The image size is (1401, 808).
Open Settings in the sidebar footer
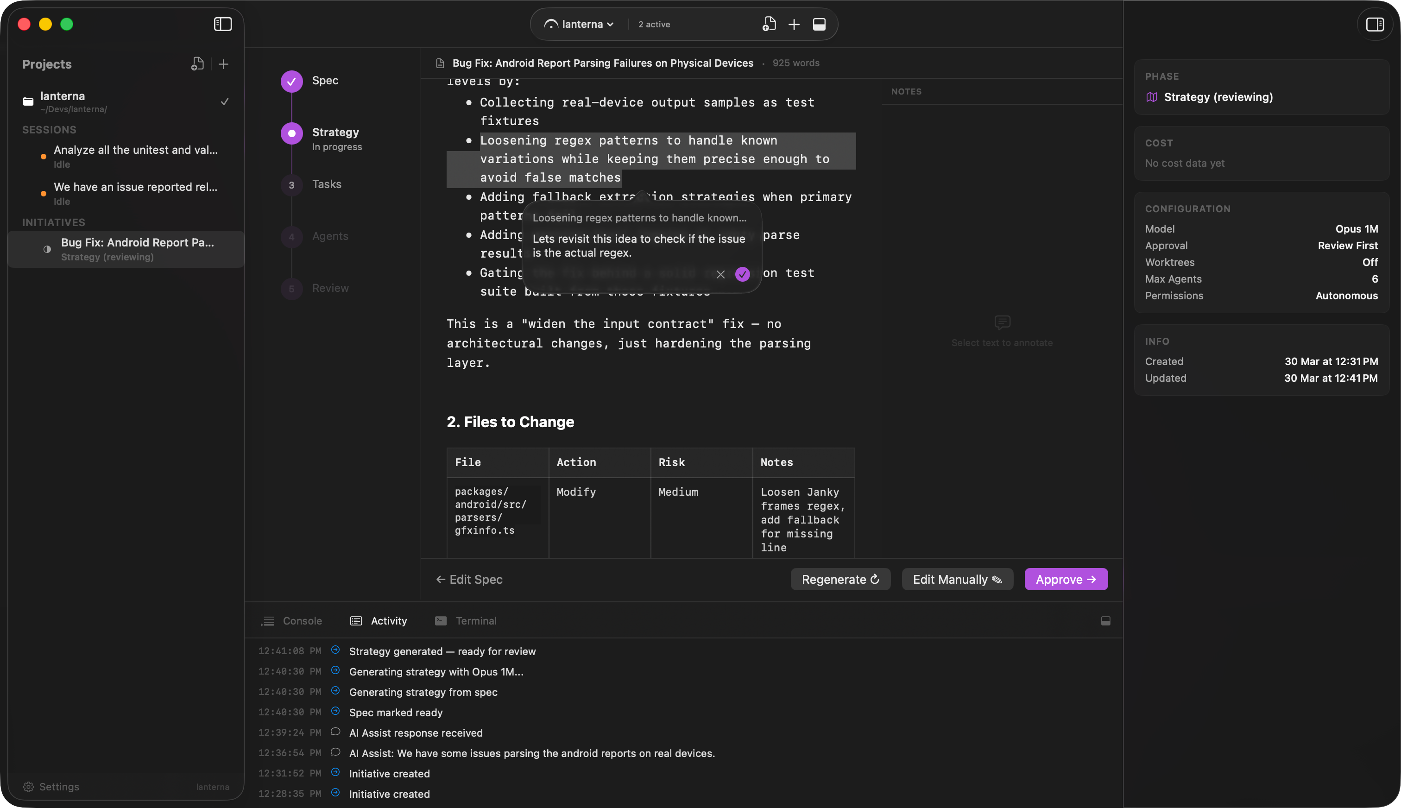point(51,787)
